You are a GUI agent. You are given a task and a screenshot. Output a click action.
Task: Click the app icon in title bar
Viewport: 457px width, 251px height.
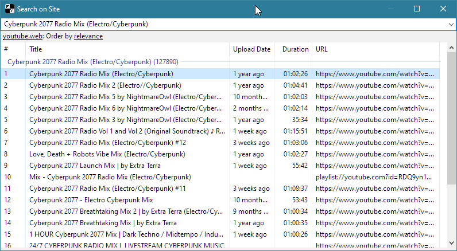[x=9, y=9]
